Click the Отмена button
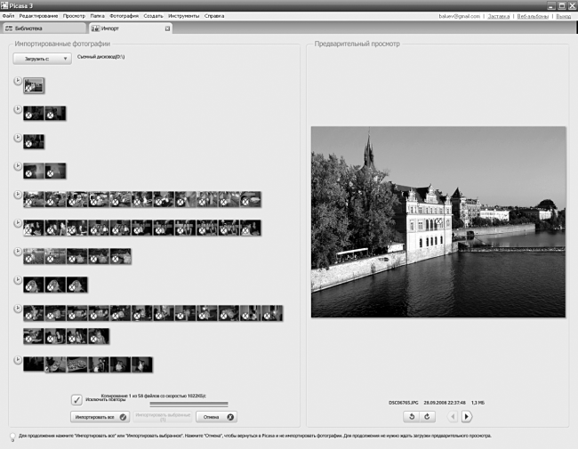The width and height of the screenshot is (578, 449). click(216, 417)
